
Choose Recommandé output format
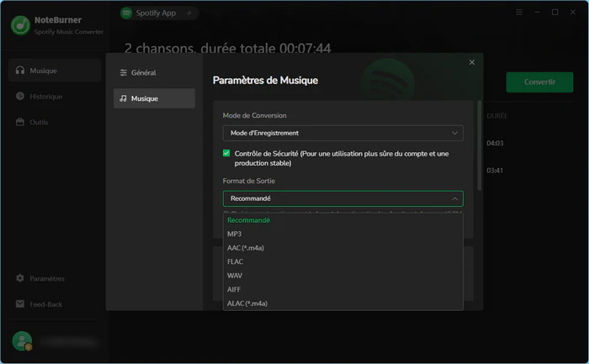[x=343, y=220]
